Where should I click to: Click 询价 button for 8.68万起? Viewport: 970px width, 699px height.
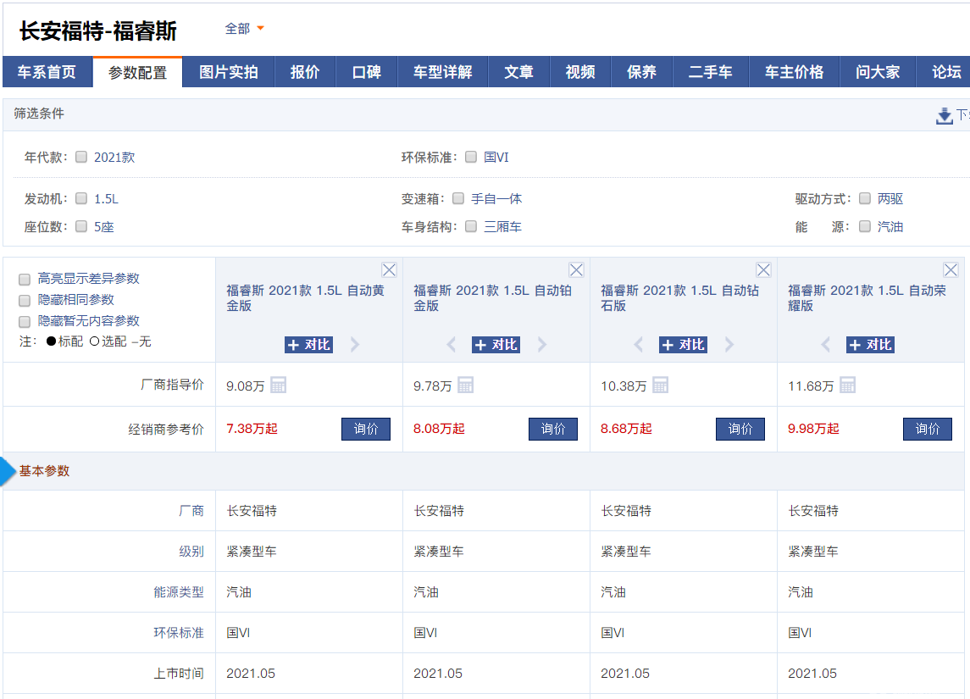[x=740, y=429]
